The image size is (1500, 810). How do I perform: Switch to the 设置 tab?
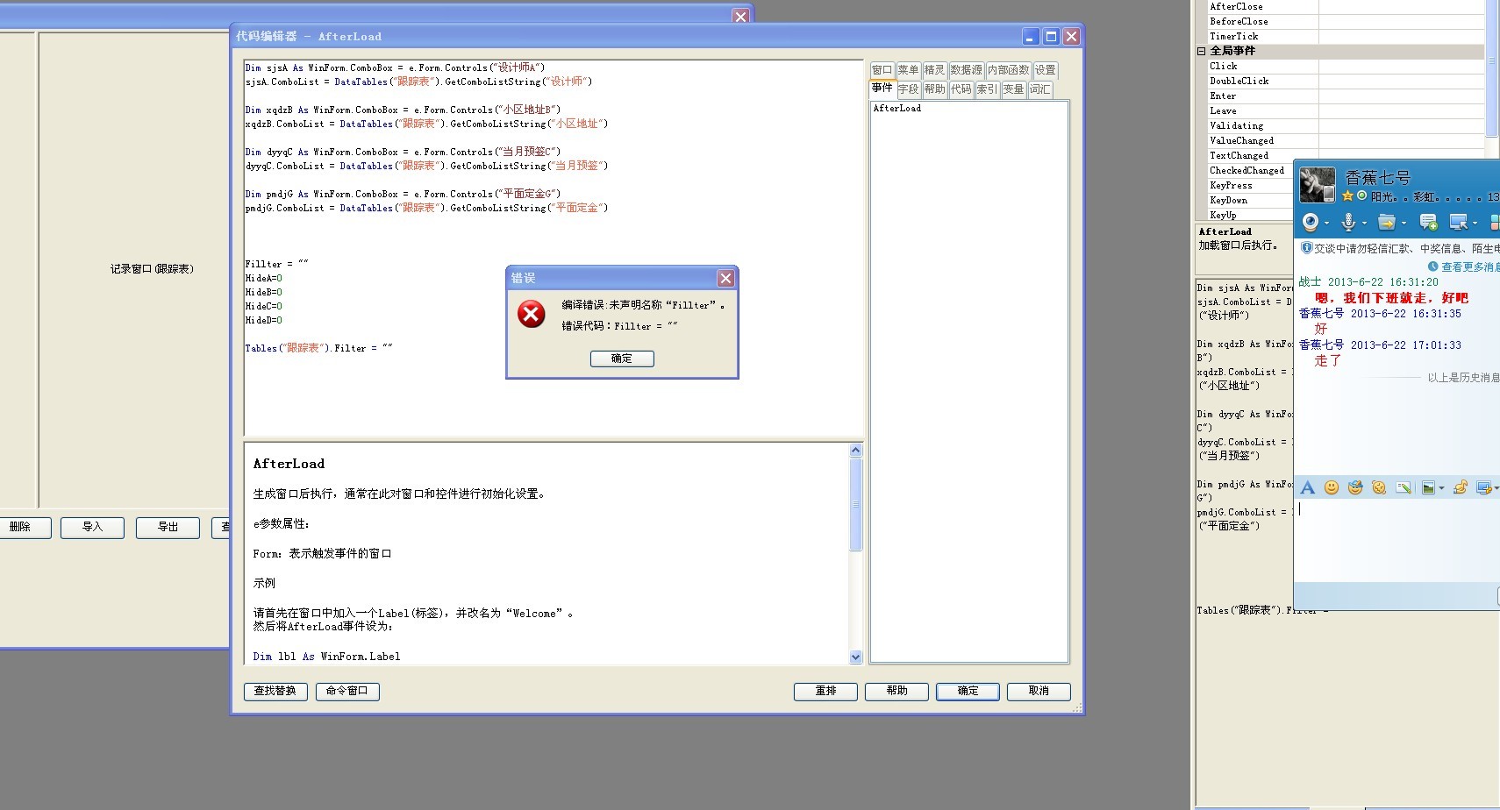click(x=1045, y=70)
